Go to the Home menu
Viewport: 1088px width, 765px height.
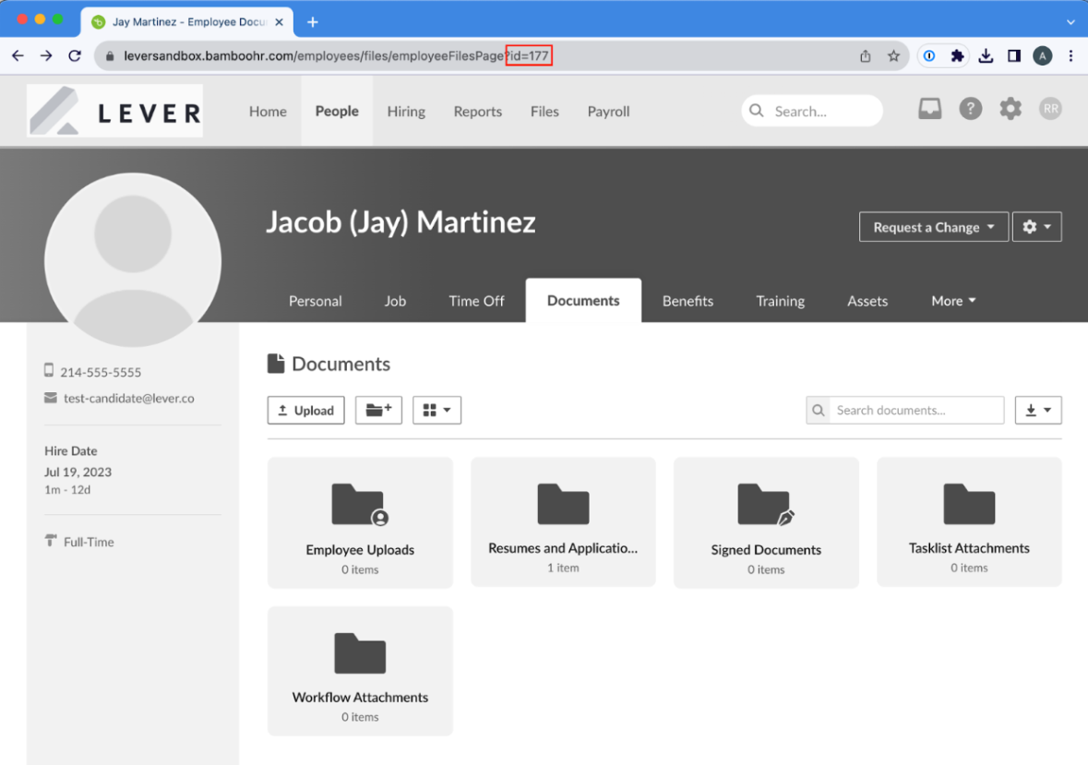coord(268,111)
